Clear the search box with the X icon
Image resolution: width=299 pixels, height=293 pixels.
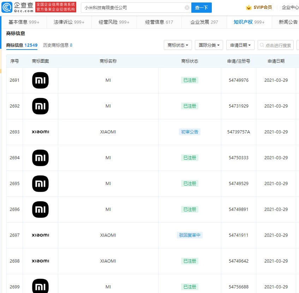[187, 7]
